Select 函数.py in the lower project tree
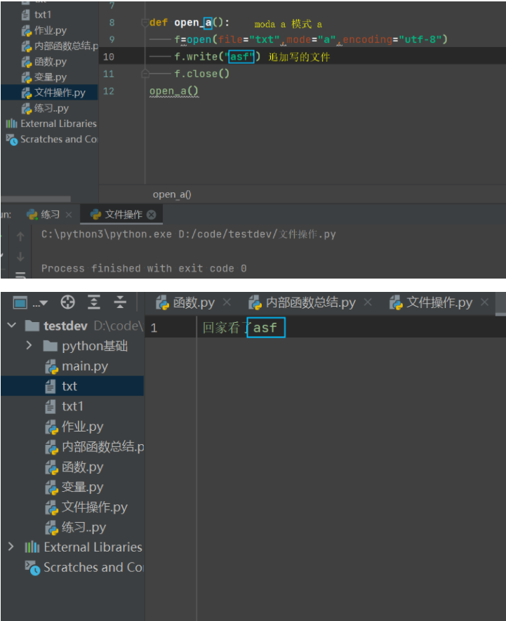This screenshot has height=621, width=506. pos(72,467)
